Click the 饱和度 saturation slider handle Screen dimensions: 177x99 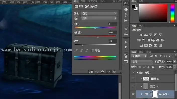[98, 37]
